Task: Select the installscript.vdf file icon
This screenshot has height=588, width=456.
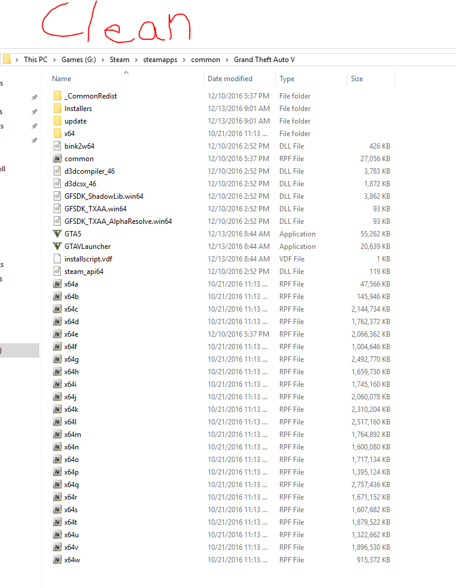Action: coord(57,258)
